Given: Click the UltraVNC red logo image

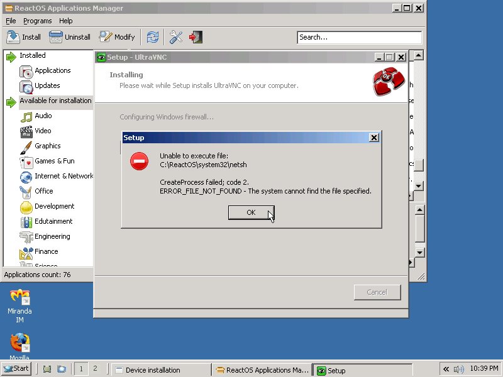Looking at the screenshot, I should click(x=389, y=82).
